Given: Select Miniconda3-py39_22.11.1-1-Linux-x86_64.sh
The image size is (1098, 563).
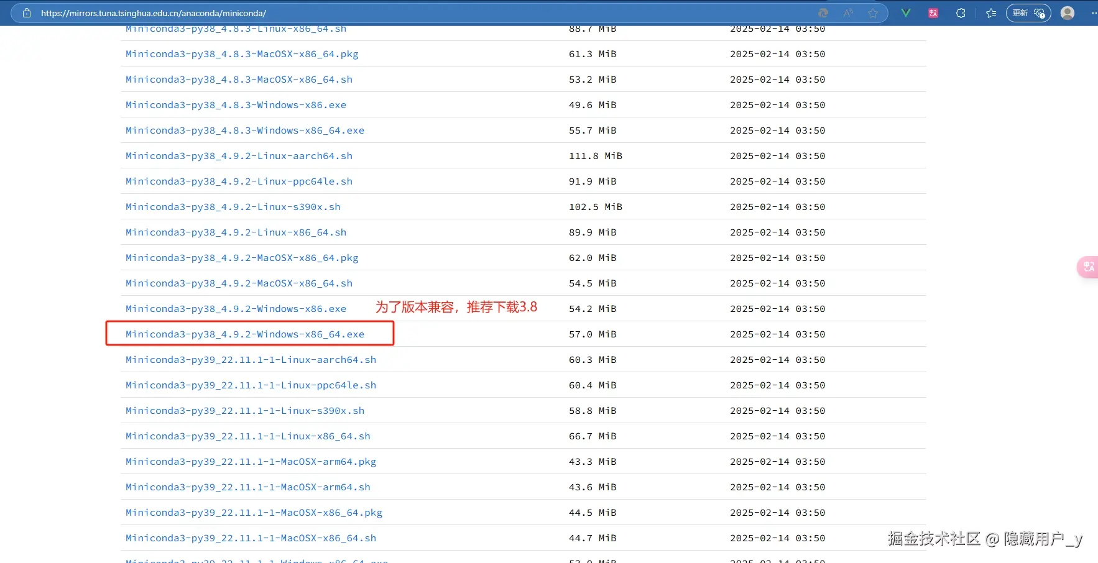Looking at the screenshot, I should [247, 436].
